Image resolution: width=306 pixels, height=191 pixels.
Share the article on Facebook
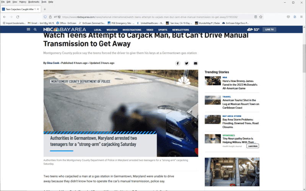(178, 63)
